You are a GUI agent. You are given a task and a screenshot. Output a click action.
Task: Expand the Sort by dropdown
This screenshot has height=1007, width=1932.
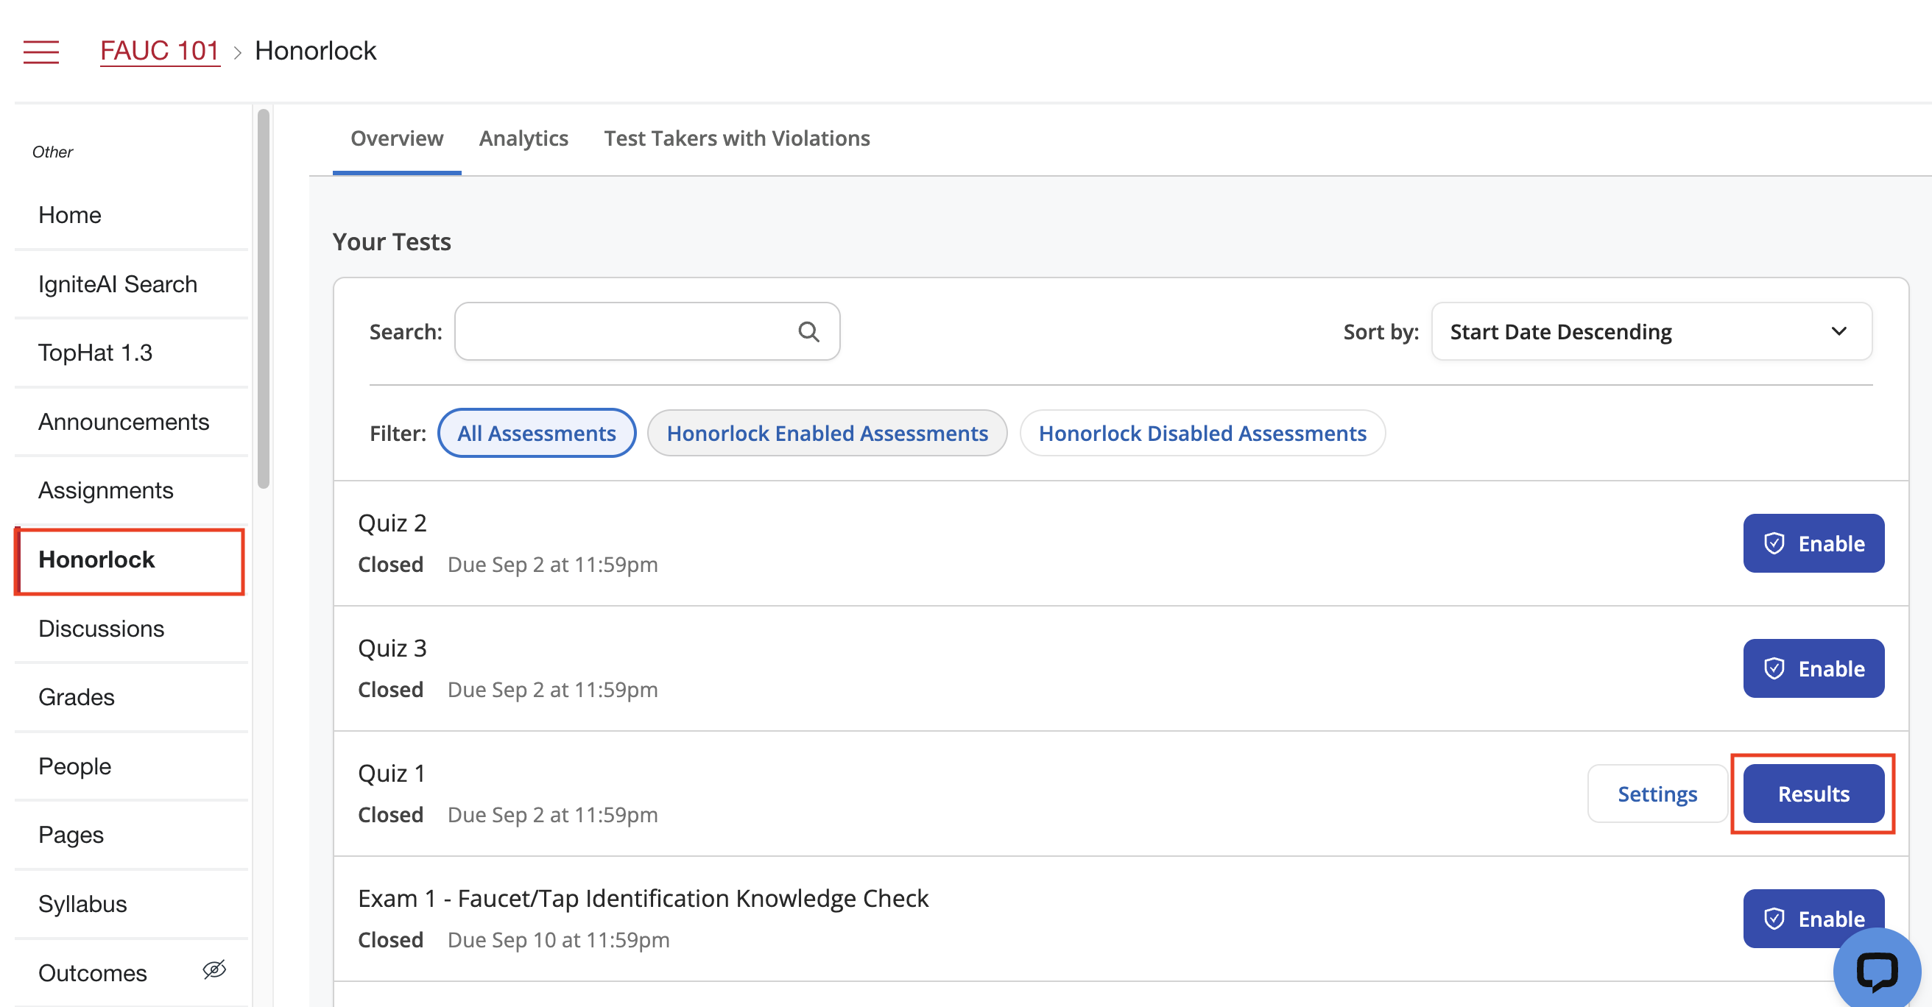pyautogui.click(x=1651, y=331)
